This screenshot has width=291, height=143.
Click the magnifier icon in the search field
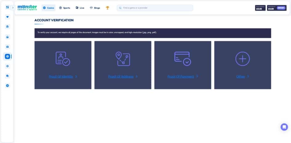point(120,8)
